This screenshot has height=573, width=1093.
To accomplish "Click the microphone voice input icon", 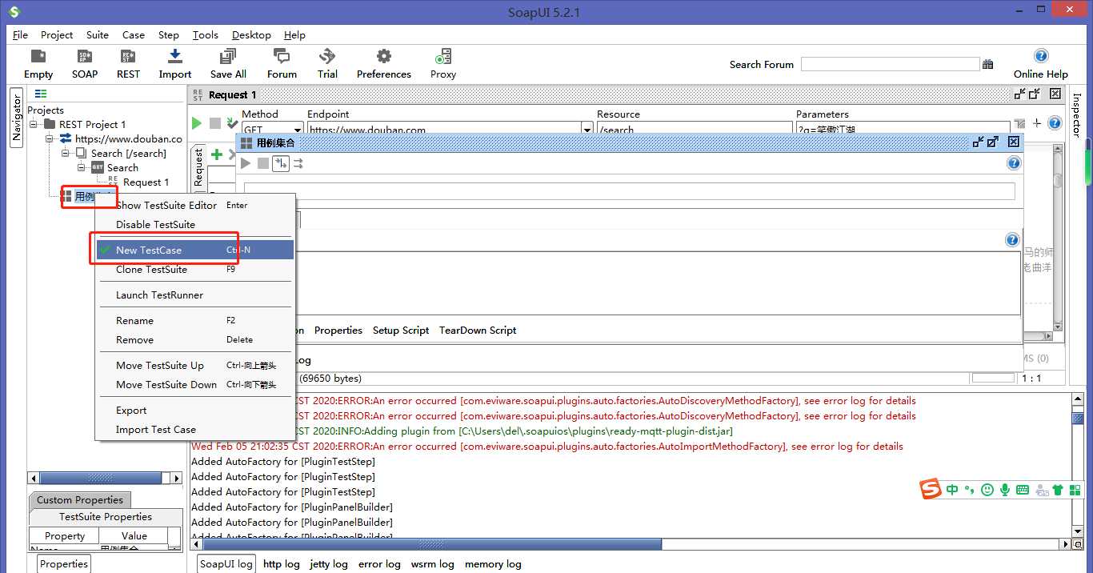I will (1005, 489).
